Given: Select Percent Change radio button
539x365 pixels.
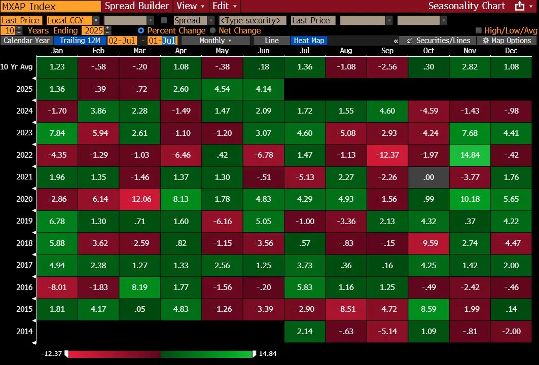Looking at the screenshot, I should (140, 30).
